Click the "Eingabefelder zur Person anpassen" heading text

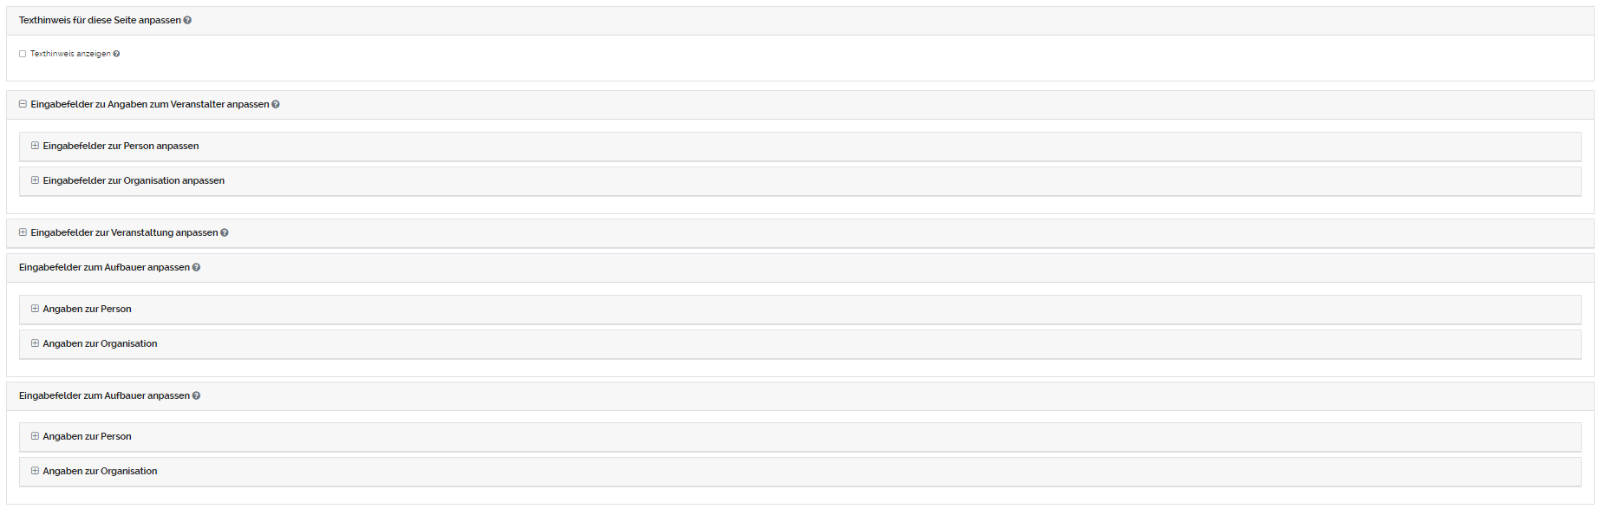(121, 146)
